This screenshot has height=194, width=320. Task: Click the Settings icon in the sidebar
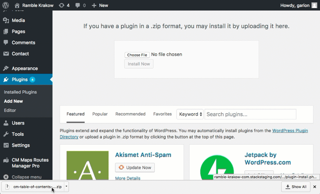[x=6, y=145]
